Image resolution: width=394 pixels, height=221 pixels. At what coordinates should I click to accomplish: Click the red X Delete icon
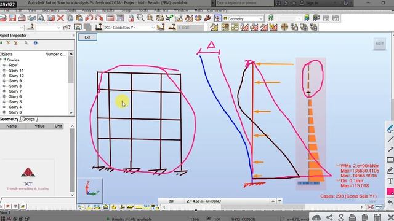point(60,18)
